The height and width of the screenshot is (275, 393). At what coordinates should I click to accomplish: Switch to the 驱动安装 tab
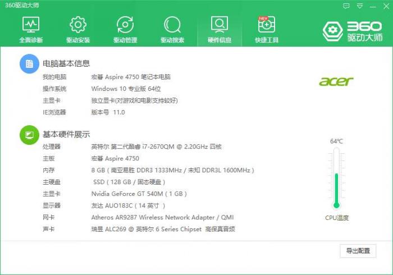click(x=78, y=30)
